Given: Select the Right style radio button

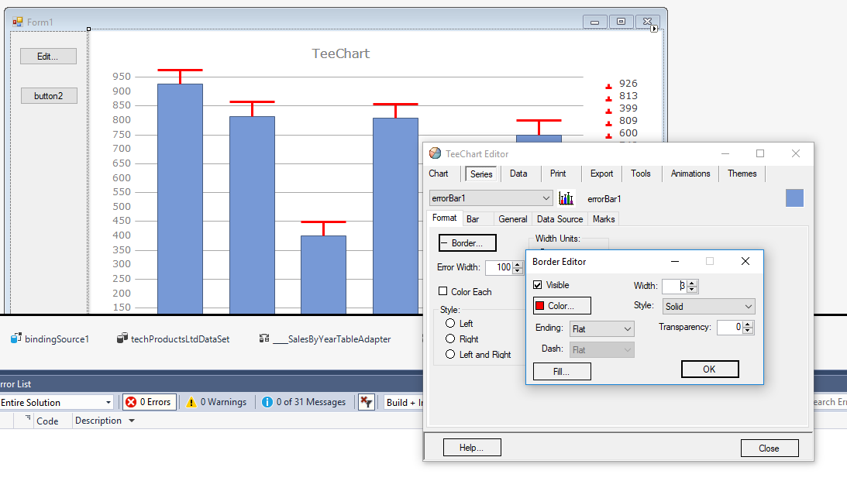Looking at the screenshot, I should 450,339.
